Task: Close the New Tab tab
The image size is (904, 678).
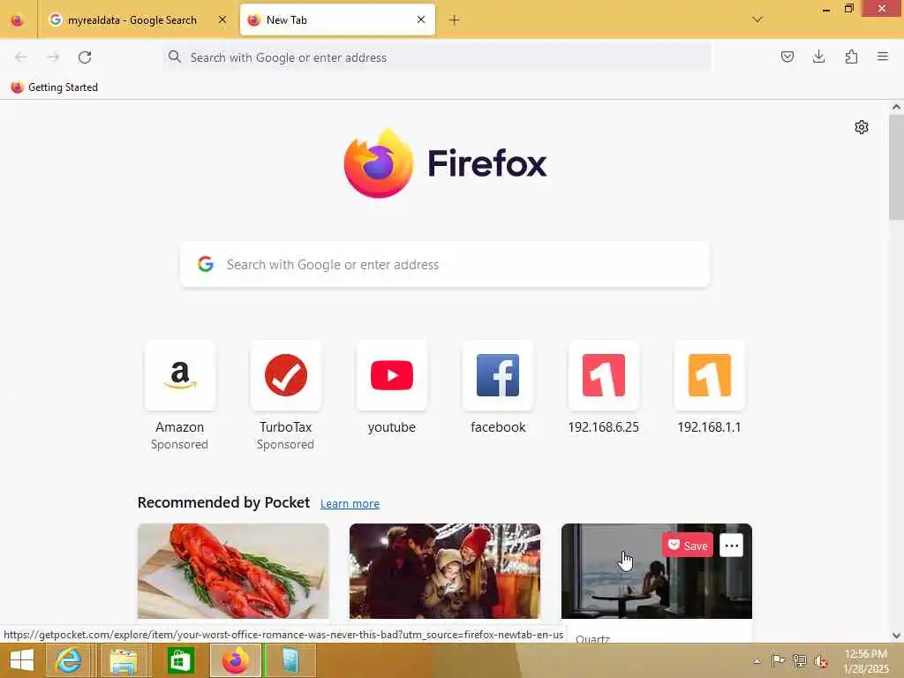Action: pos(421,19)
